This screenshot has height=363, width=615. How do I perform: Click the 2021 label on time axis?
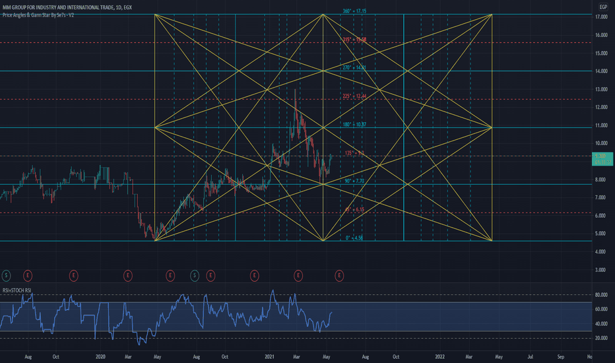click(269, 356)
